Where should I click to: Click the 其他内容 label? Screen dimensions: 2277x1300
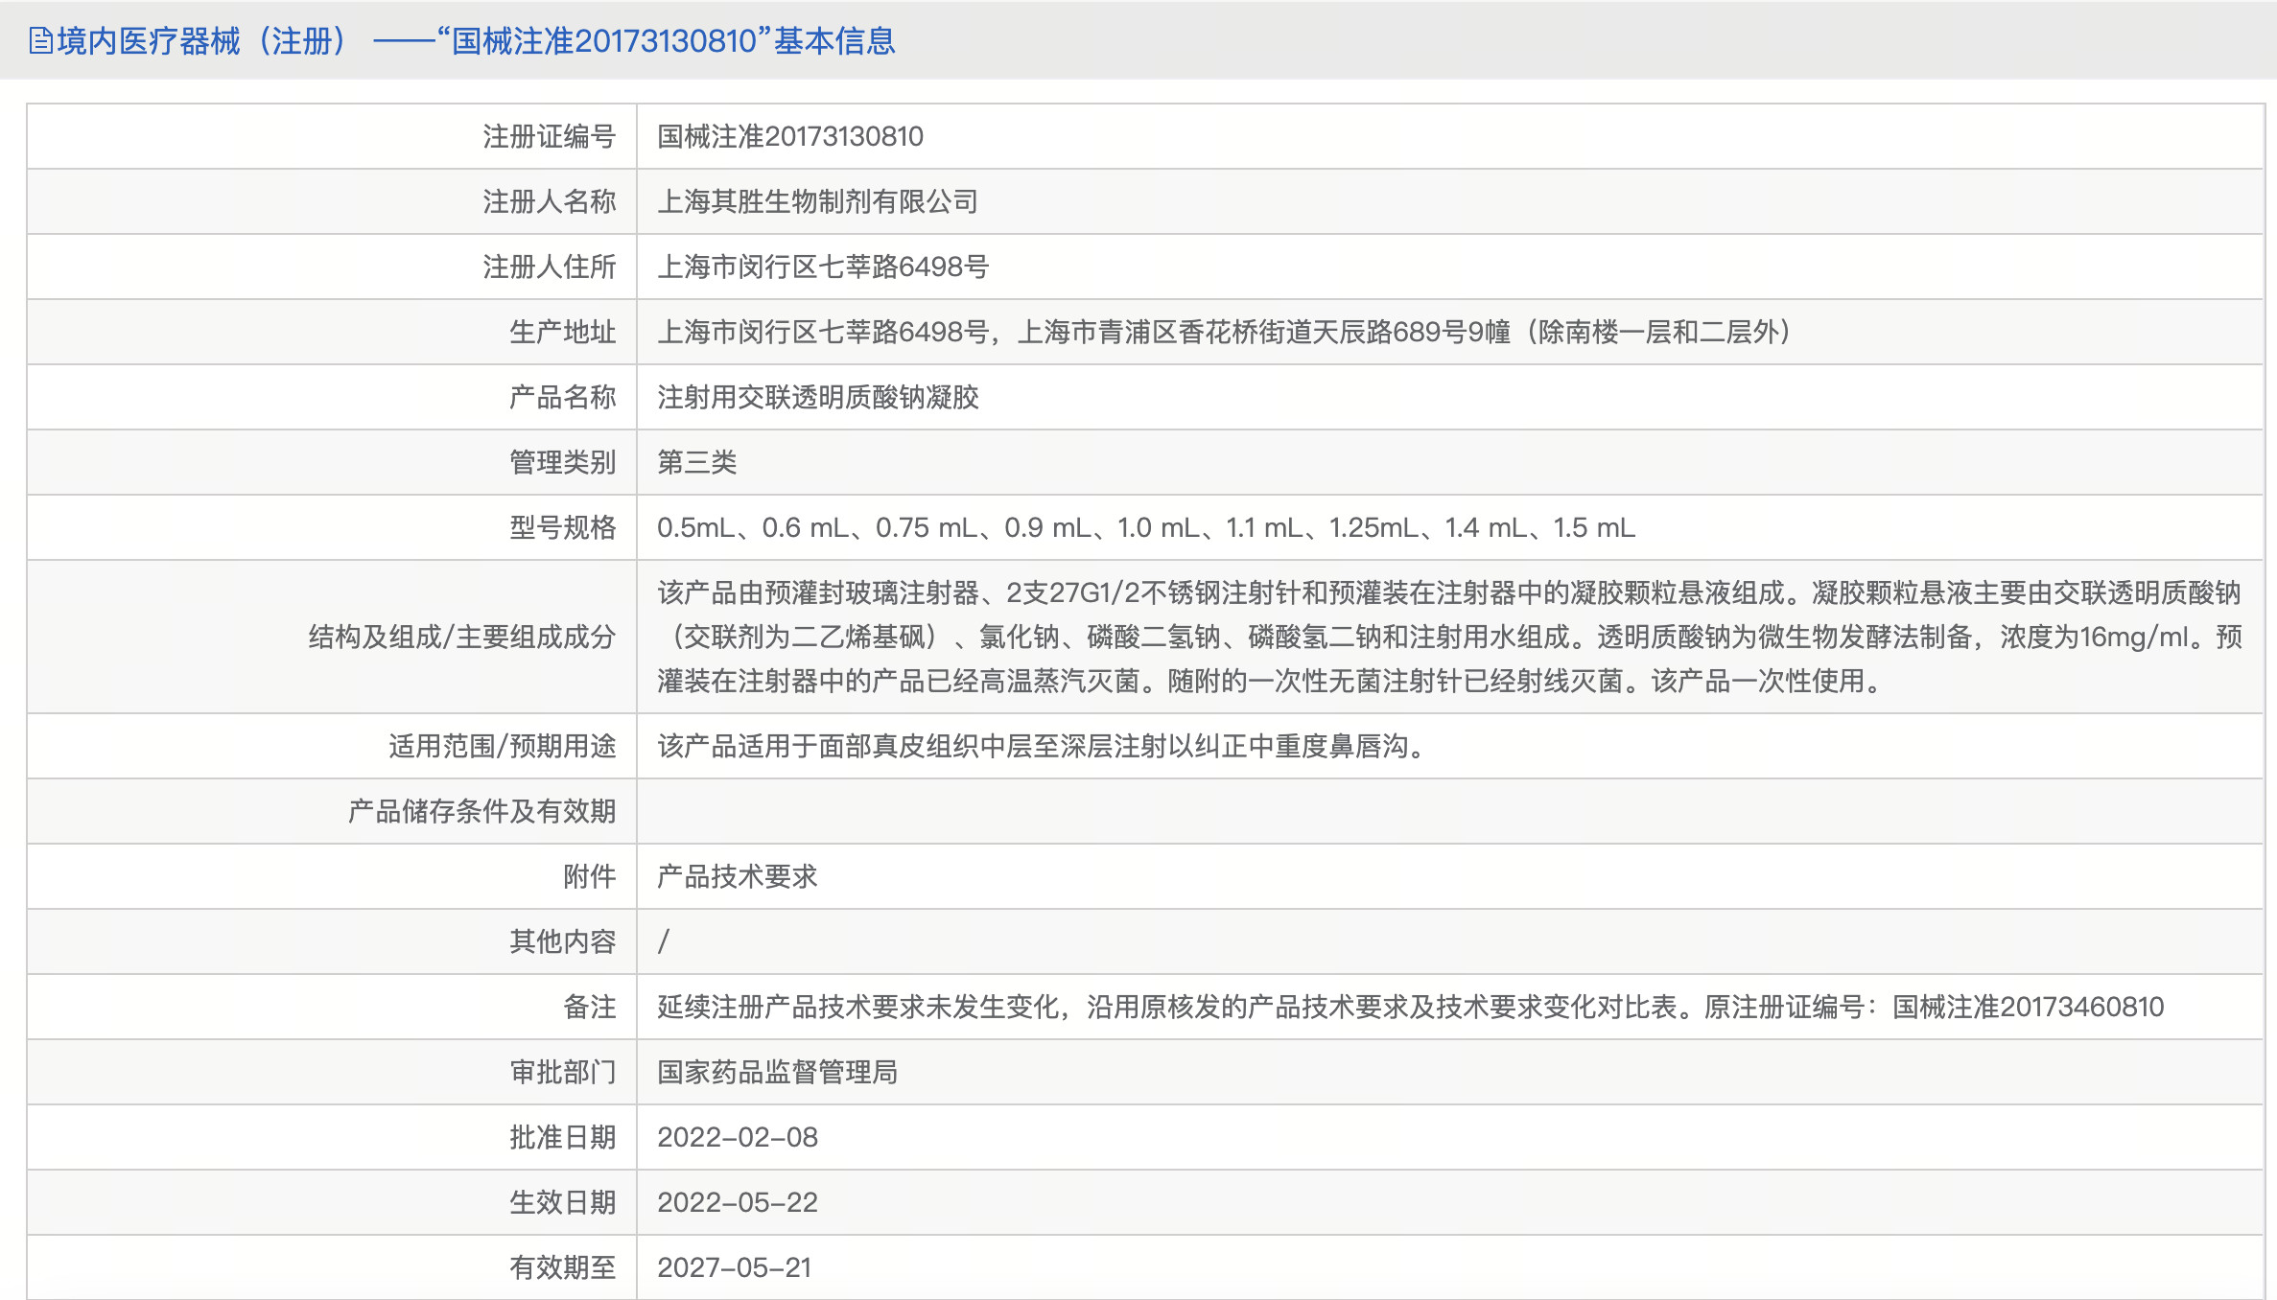pyautogui.click(x=562, y=942)
